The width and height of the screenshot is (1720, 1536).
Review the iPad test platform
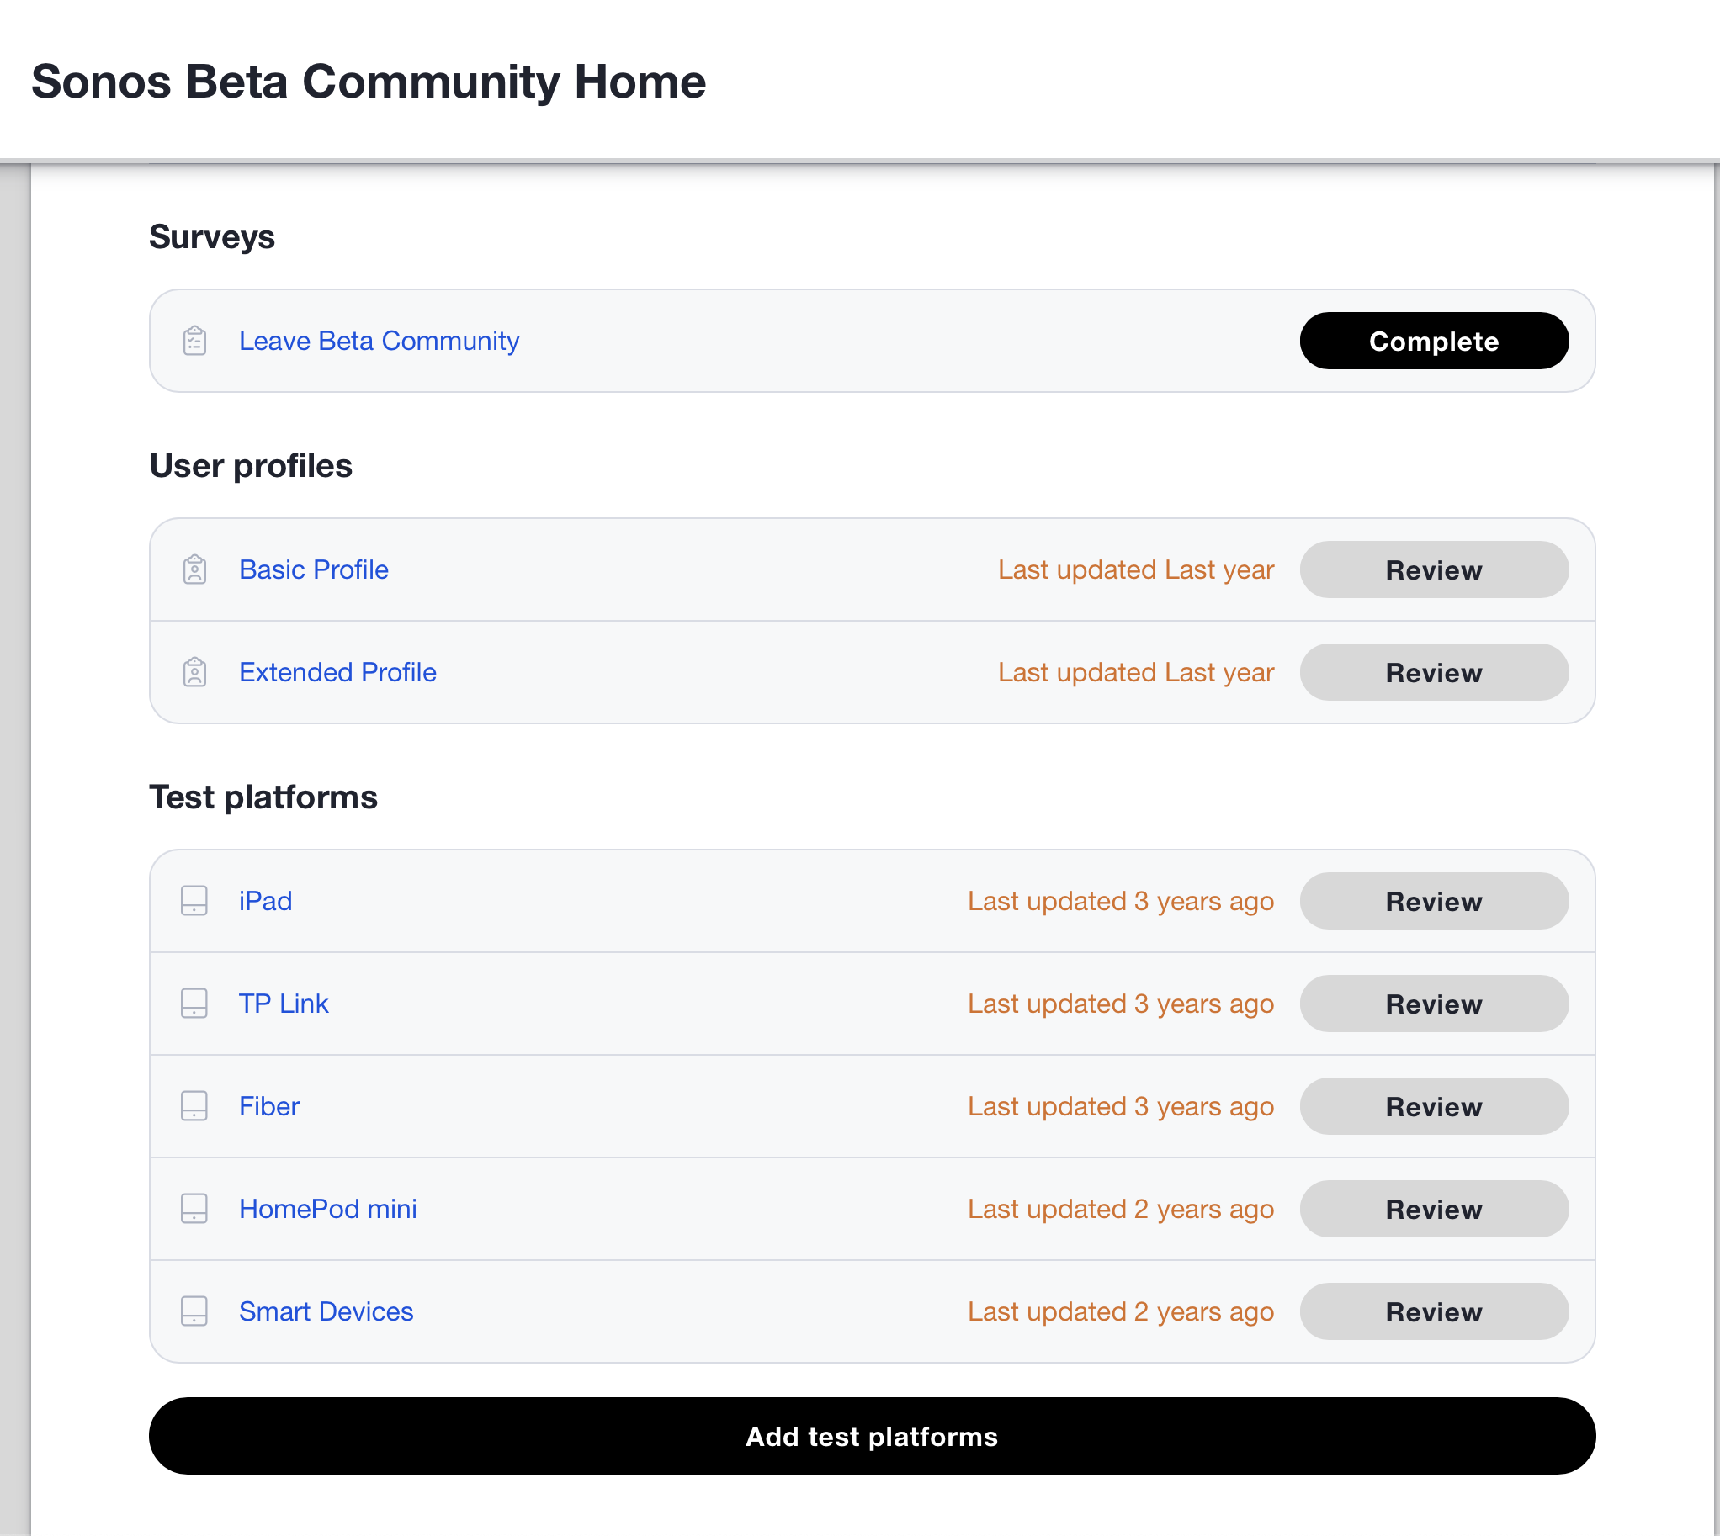pyautogui.click(x=1433, y=902)
